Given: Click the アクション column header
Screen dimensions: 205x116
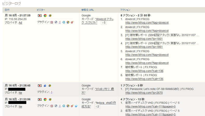Looking at the screenshot, I should pos(125,10).
